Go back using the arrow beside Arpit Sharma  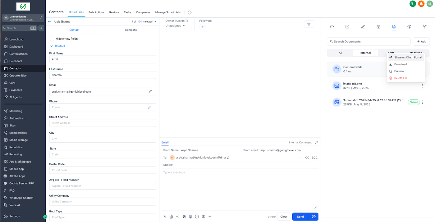tap(49, 22)
